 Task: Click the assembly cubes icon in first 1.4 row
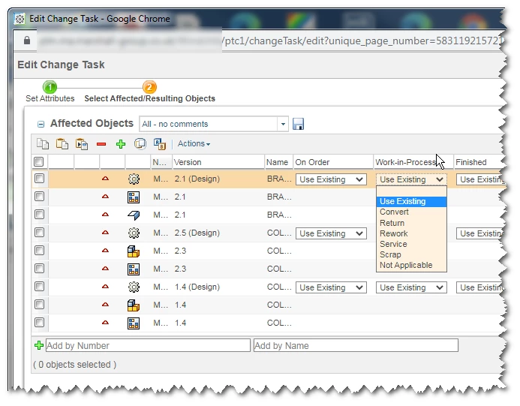(x=134, y=305)
